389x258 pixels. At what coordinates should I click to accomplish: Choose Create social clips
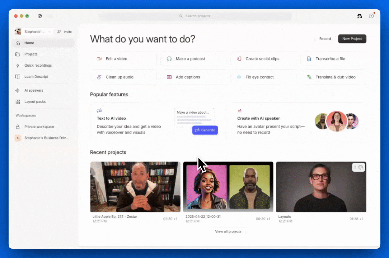264,59
